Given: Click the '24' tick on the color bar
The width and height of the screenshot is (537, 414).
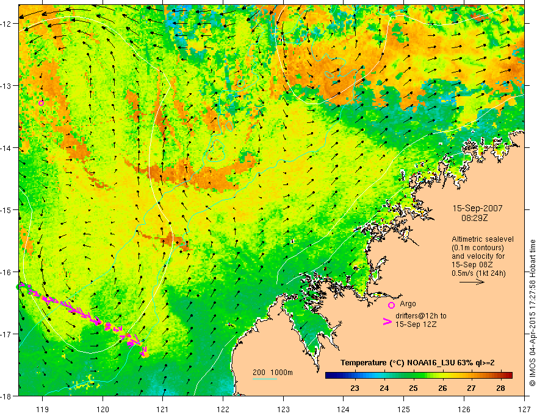Looking at the screenshot, I should coord(384,388).
